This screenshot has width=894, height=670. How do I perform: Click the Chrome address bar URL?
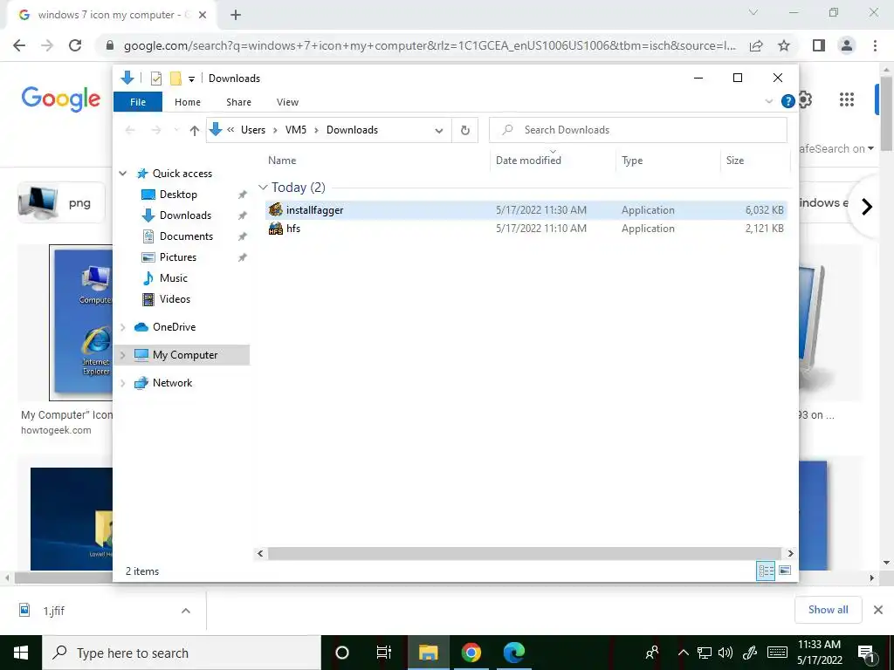(430, 45)
